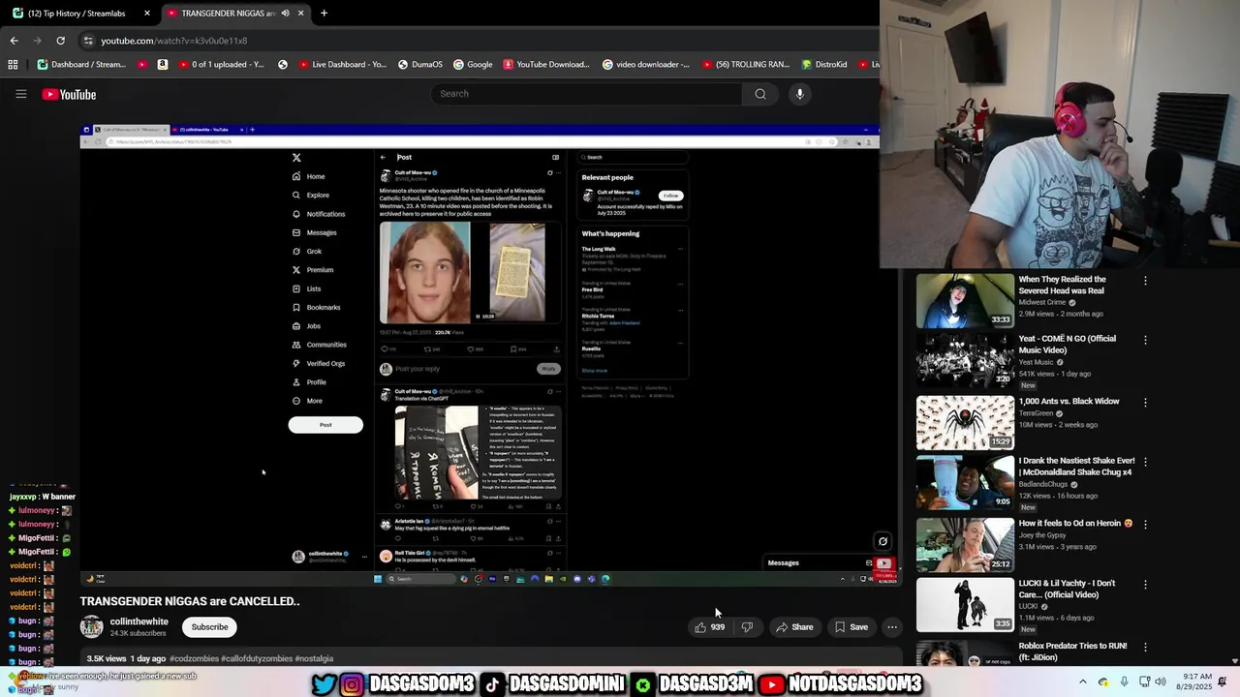Open the DistroKid bookmark
Screen dimensions: 1240x697
[x=824, y=65]
